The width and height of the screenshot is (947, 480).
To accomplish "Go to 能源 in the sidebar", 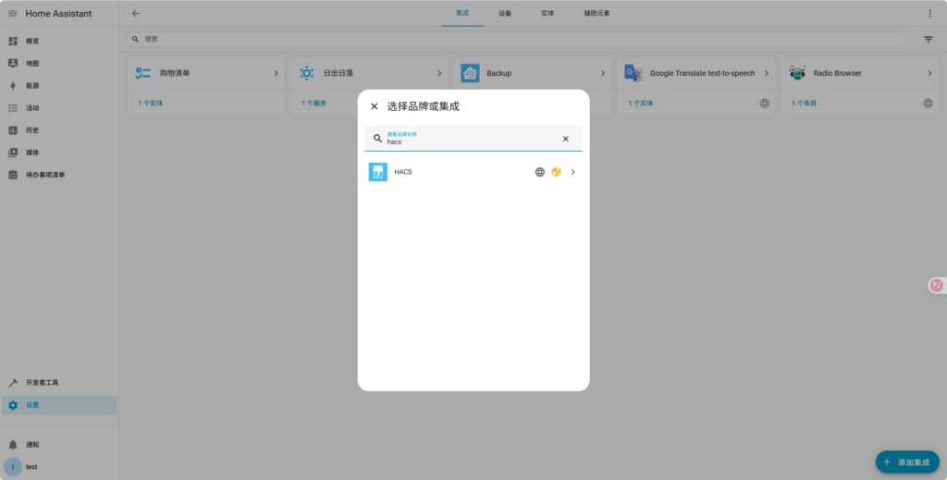I will click(32, 86).
